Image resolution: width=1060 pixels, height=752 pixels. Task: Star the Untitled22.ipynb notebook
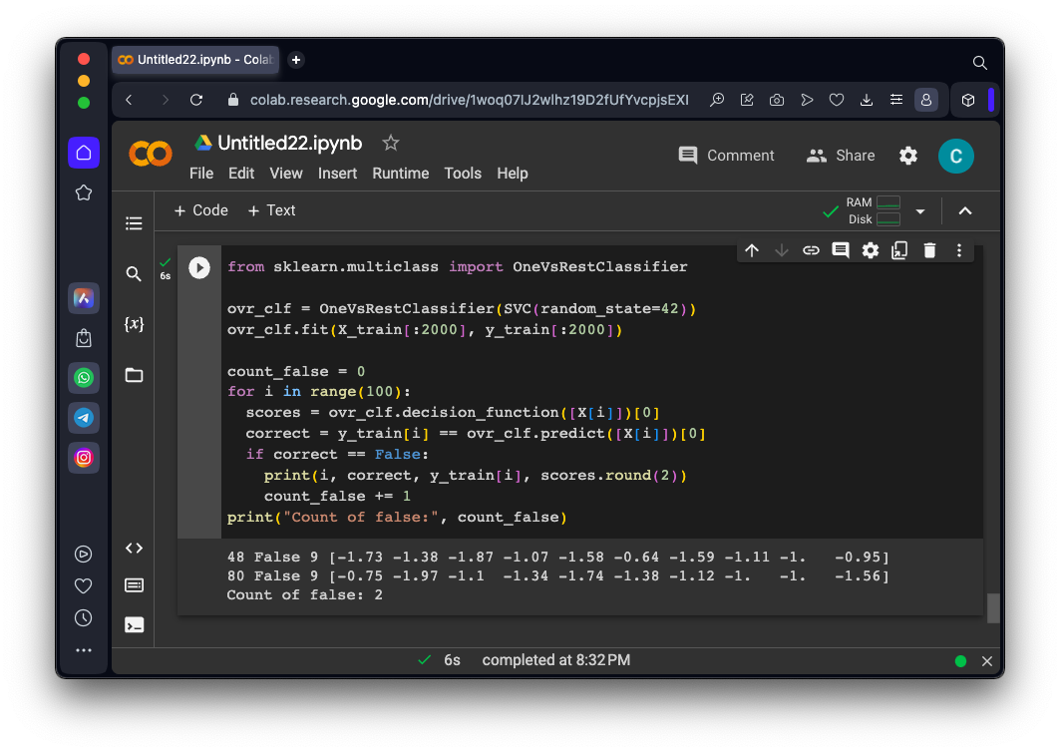tap(391, 143)
